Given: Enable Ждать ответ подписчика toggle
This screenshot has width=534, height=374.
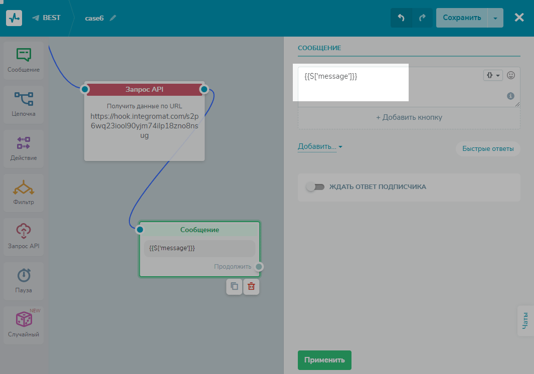Looking at the screenshot, I should [x=315, y=187].
